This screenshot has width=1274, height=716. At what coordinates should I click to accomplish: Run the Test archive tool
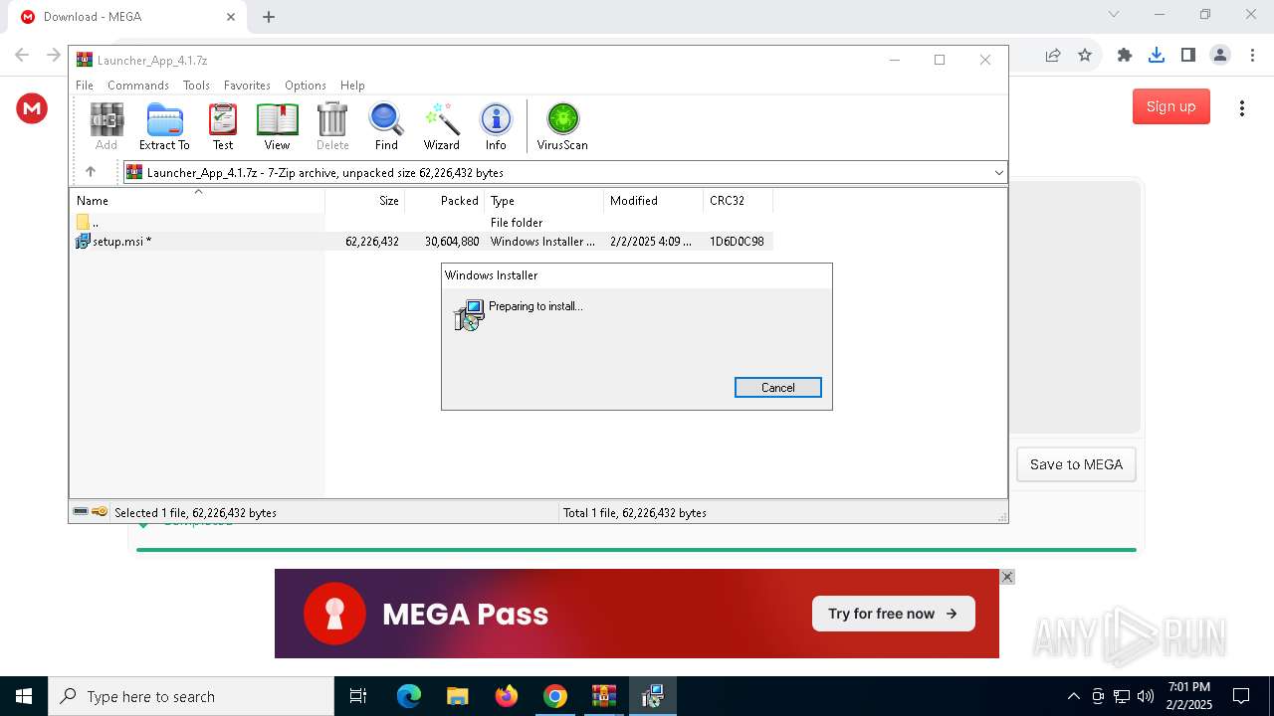pos(223,126)
